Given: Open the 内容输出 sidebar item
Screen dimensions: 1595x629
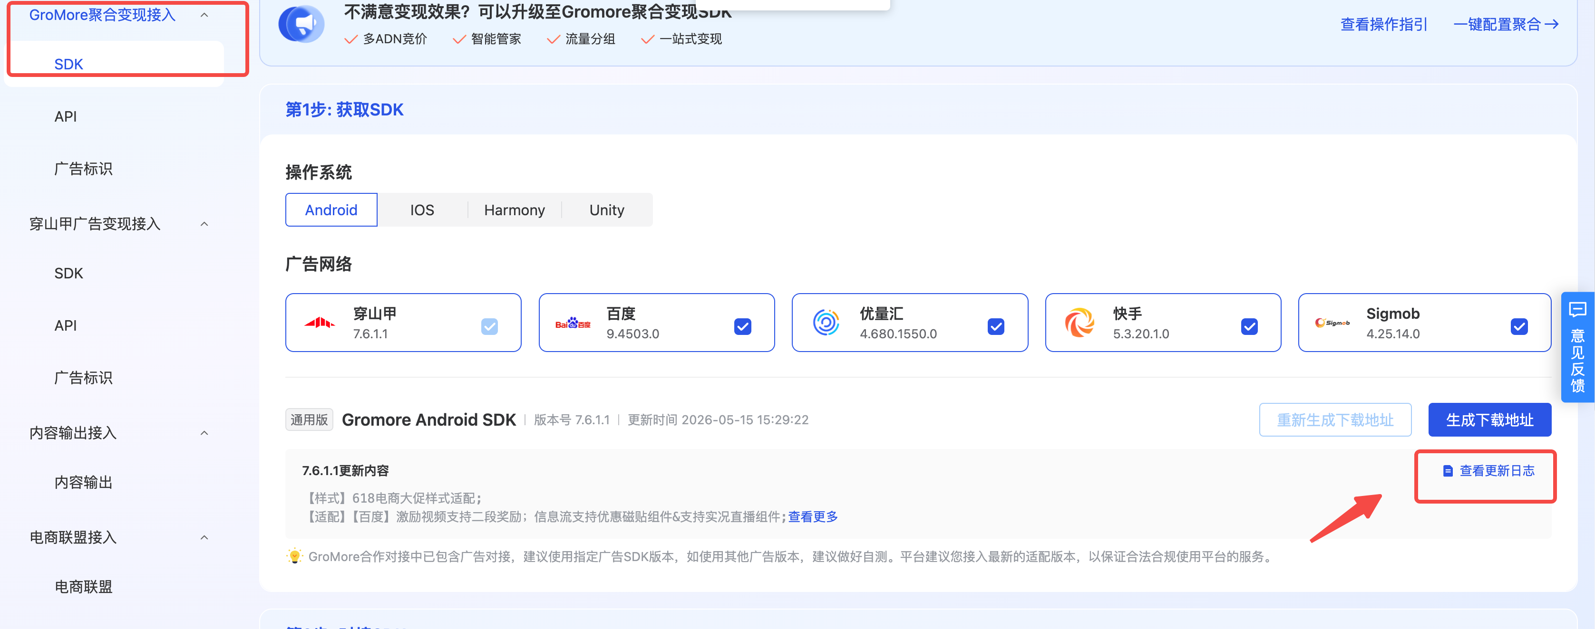Looking at the screenshot, I should click(84, 482).
